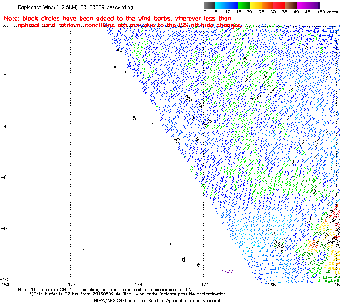The image size is (340, 308).
Task: Click the NOAA/NESDIS credit line
Action: pyautogui.click(x=157, y=301)
